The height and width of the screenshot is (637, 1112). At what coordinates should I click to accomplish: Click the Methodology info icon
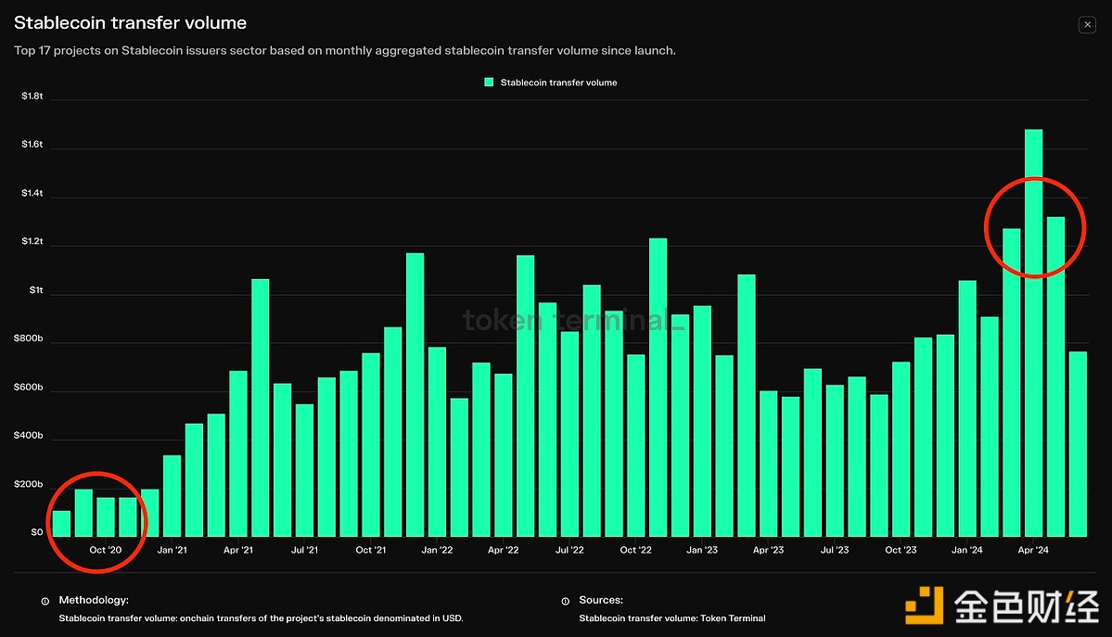pyautogui.click(x=45, y=601)
